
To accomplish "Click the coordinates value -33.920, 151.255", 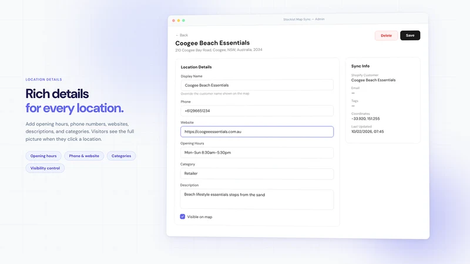I will pyautogui.click(x=365, y=119).
